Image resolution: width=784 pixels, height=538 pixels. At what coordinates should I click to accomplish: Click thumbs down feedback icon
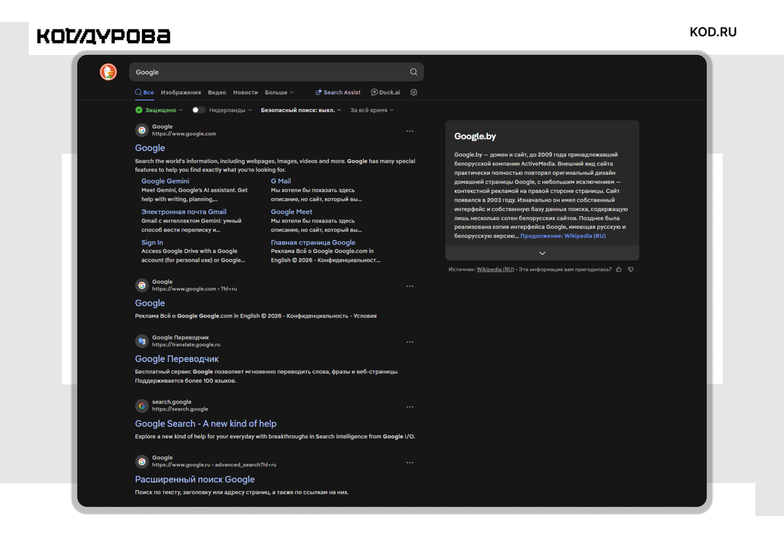pos(630,269)
